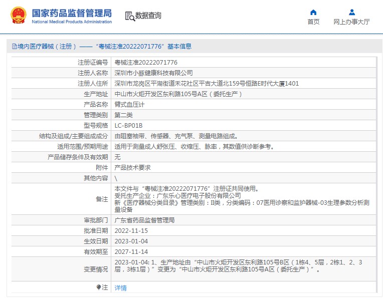Select approval department 广东省药品监督管理局
Screen dimensions: 383x298
pos(144,220)
